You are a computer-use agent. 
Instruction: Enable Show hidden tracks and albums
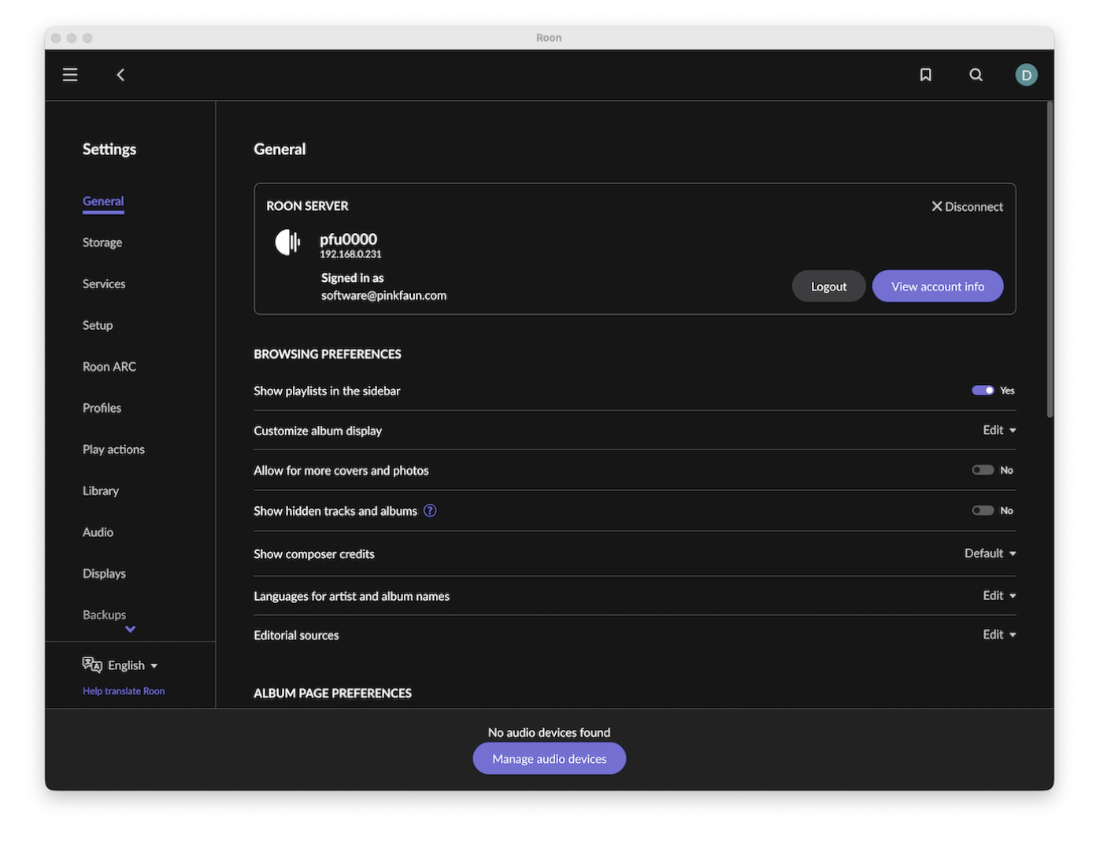point(983,510)
